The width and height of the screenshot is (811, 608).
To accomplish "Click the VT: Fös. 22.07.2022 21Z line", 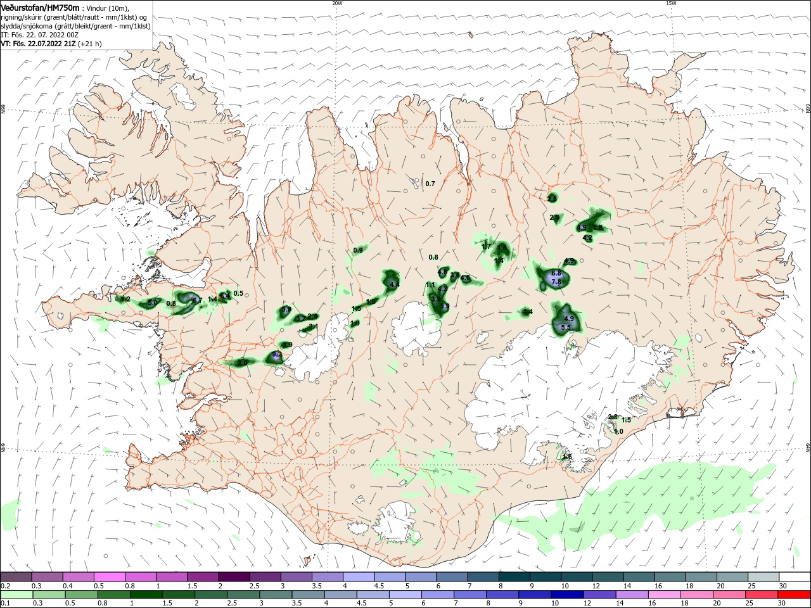I will point(38,44).
